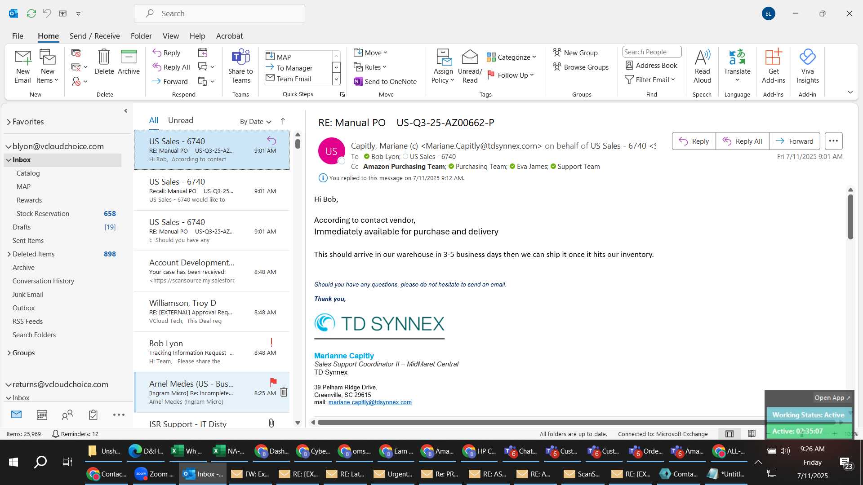Click Forward in reading pane
Image resolution: width=863 pixels, height=485 pixels.
tap(794, 141)
